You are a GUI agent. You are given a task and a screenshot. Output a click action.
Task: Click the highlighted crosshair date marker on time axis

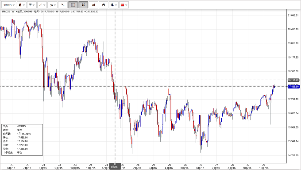pos(115,166)
